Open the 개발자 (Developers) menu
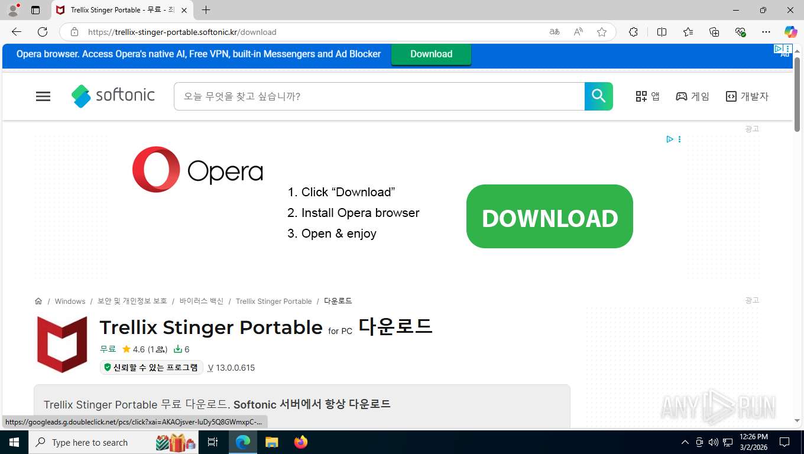The width and height of the screenshot is (804, 454). pyautogui.click(x=747, y=96)
